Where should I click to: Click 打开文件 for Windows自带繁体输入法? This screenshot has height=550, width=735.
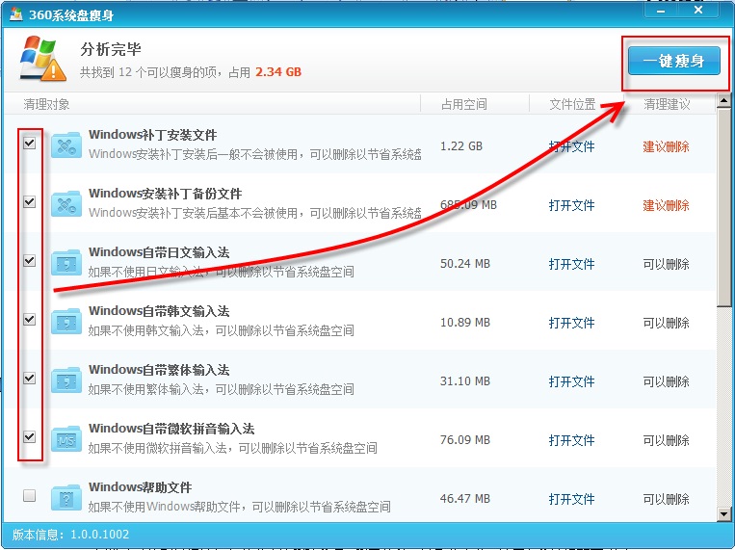coord(571,381)
